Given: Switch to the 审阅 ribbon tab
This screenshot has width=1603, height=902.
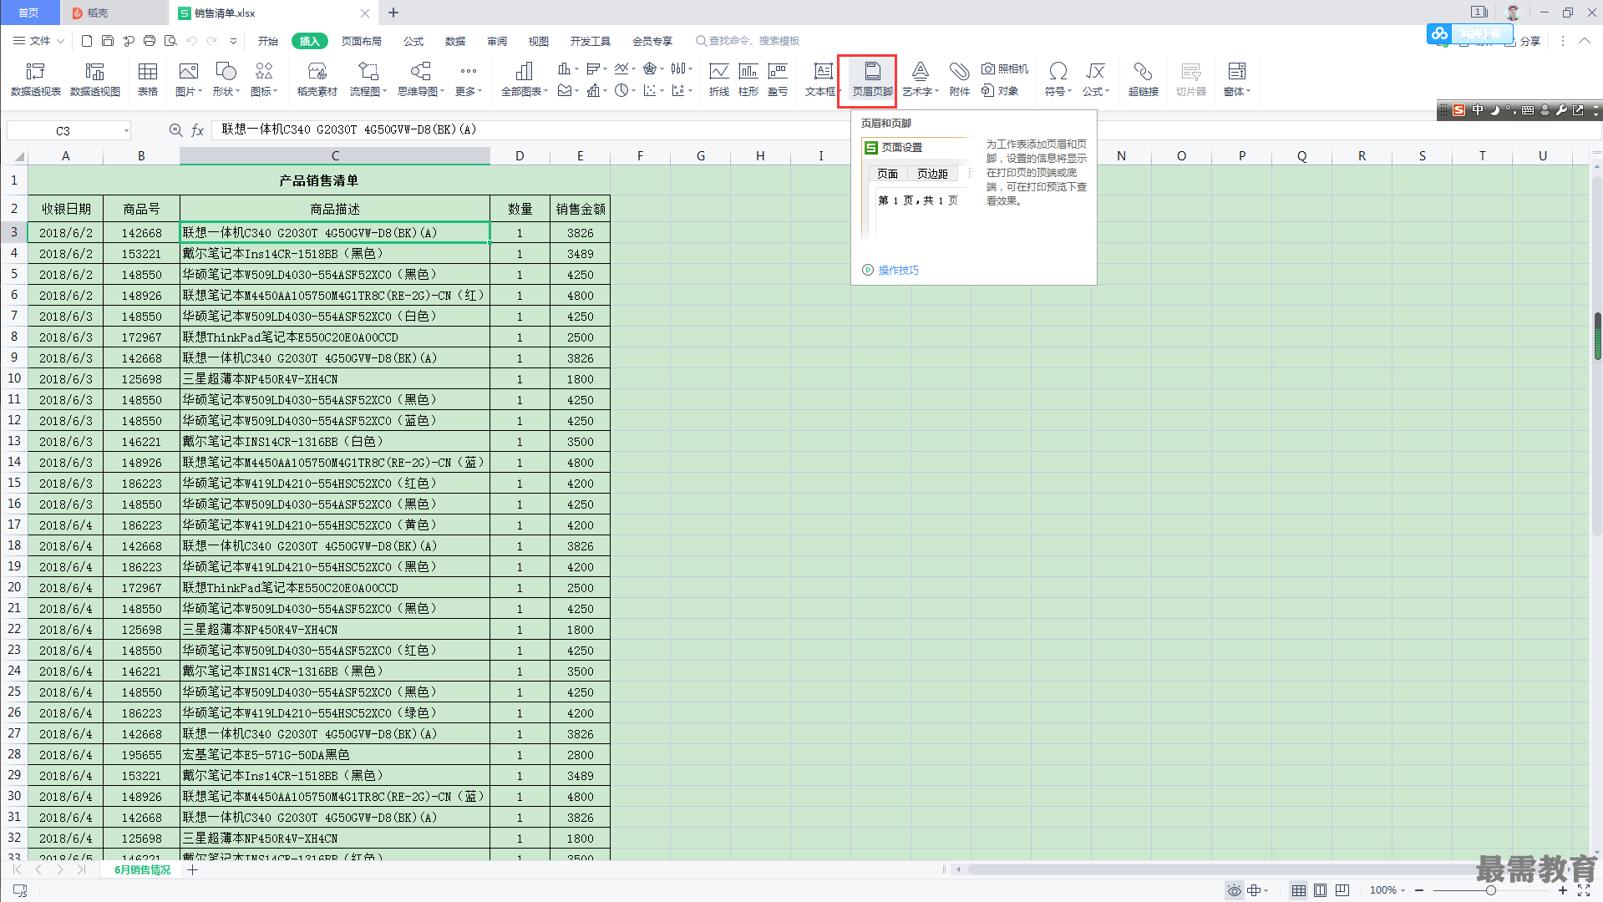Looking at the screenshot, I should coord(497,41).
